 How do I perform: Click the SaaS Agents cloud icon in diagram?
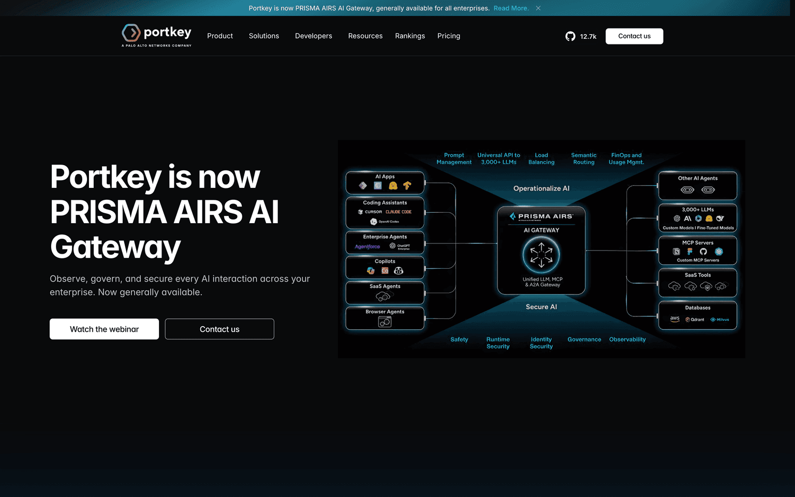coord(385,296)
